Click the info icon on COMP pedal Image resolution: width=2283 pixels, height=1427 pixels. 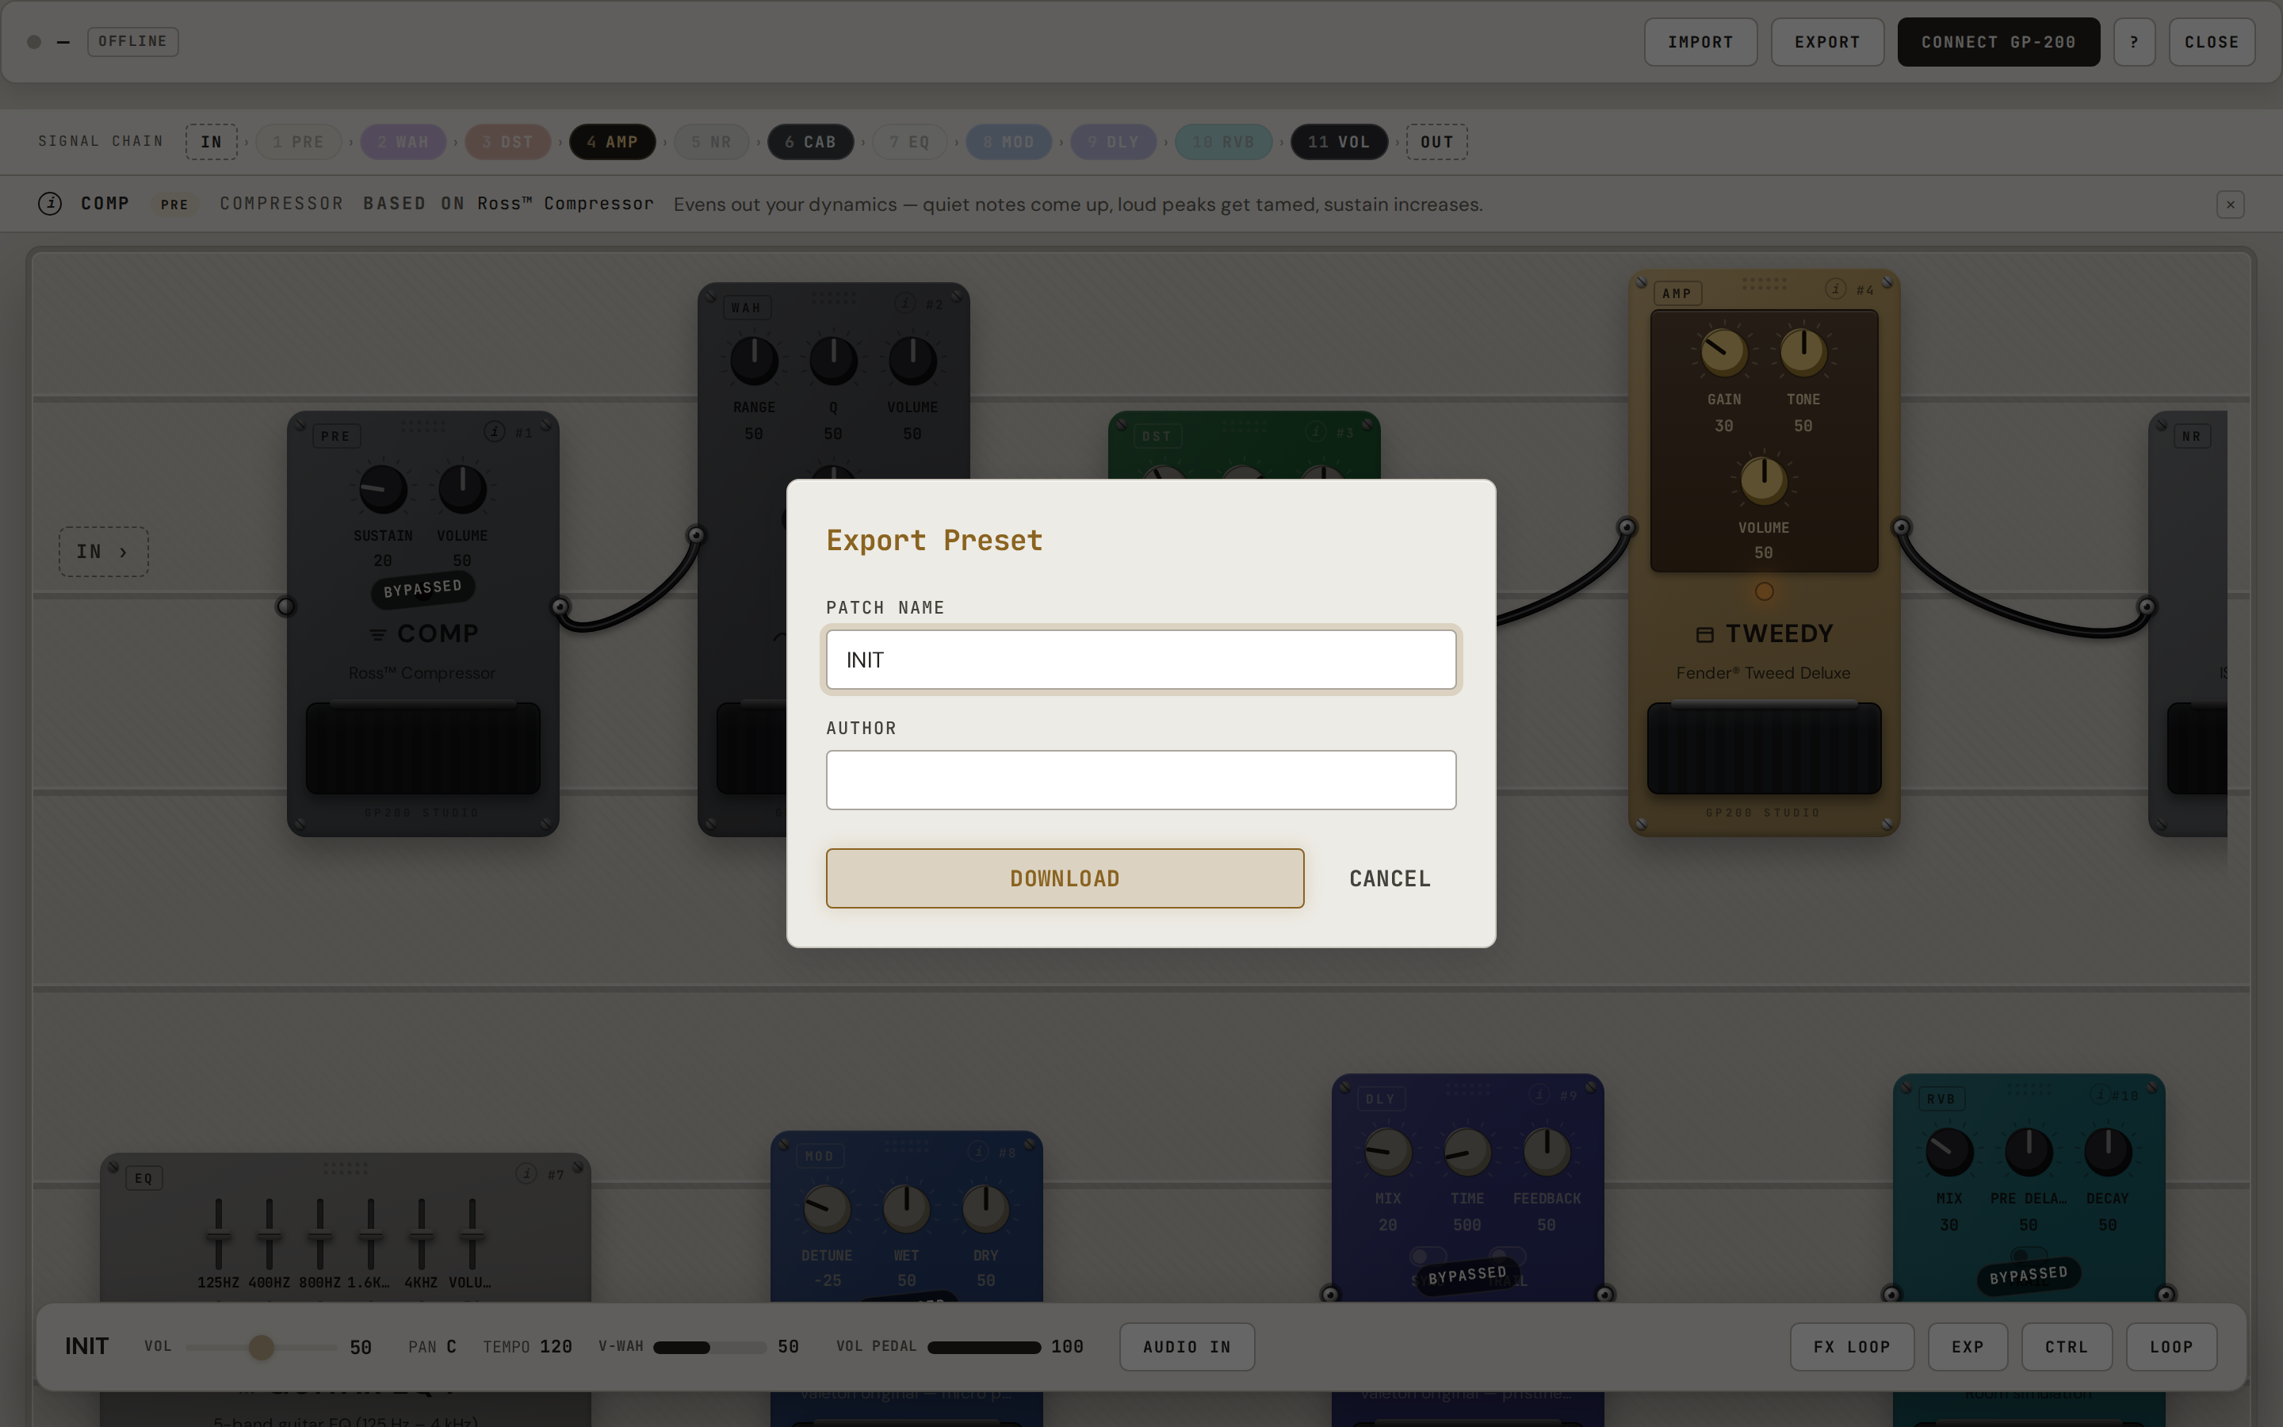[x=495, y=431]
